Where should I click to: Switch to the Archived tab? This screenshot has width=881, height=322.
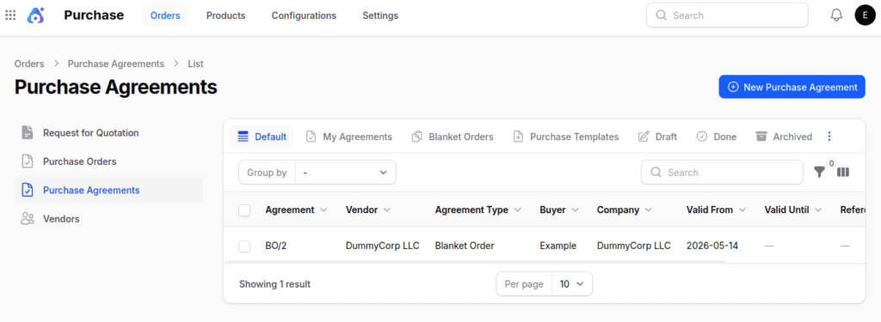[784, 137]
